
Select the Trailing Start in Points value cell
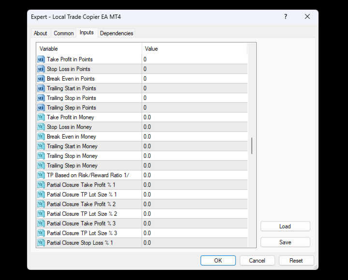tap(195, 88)
